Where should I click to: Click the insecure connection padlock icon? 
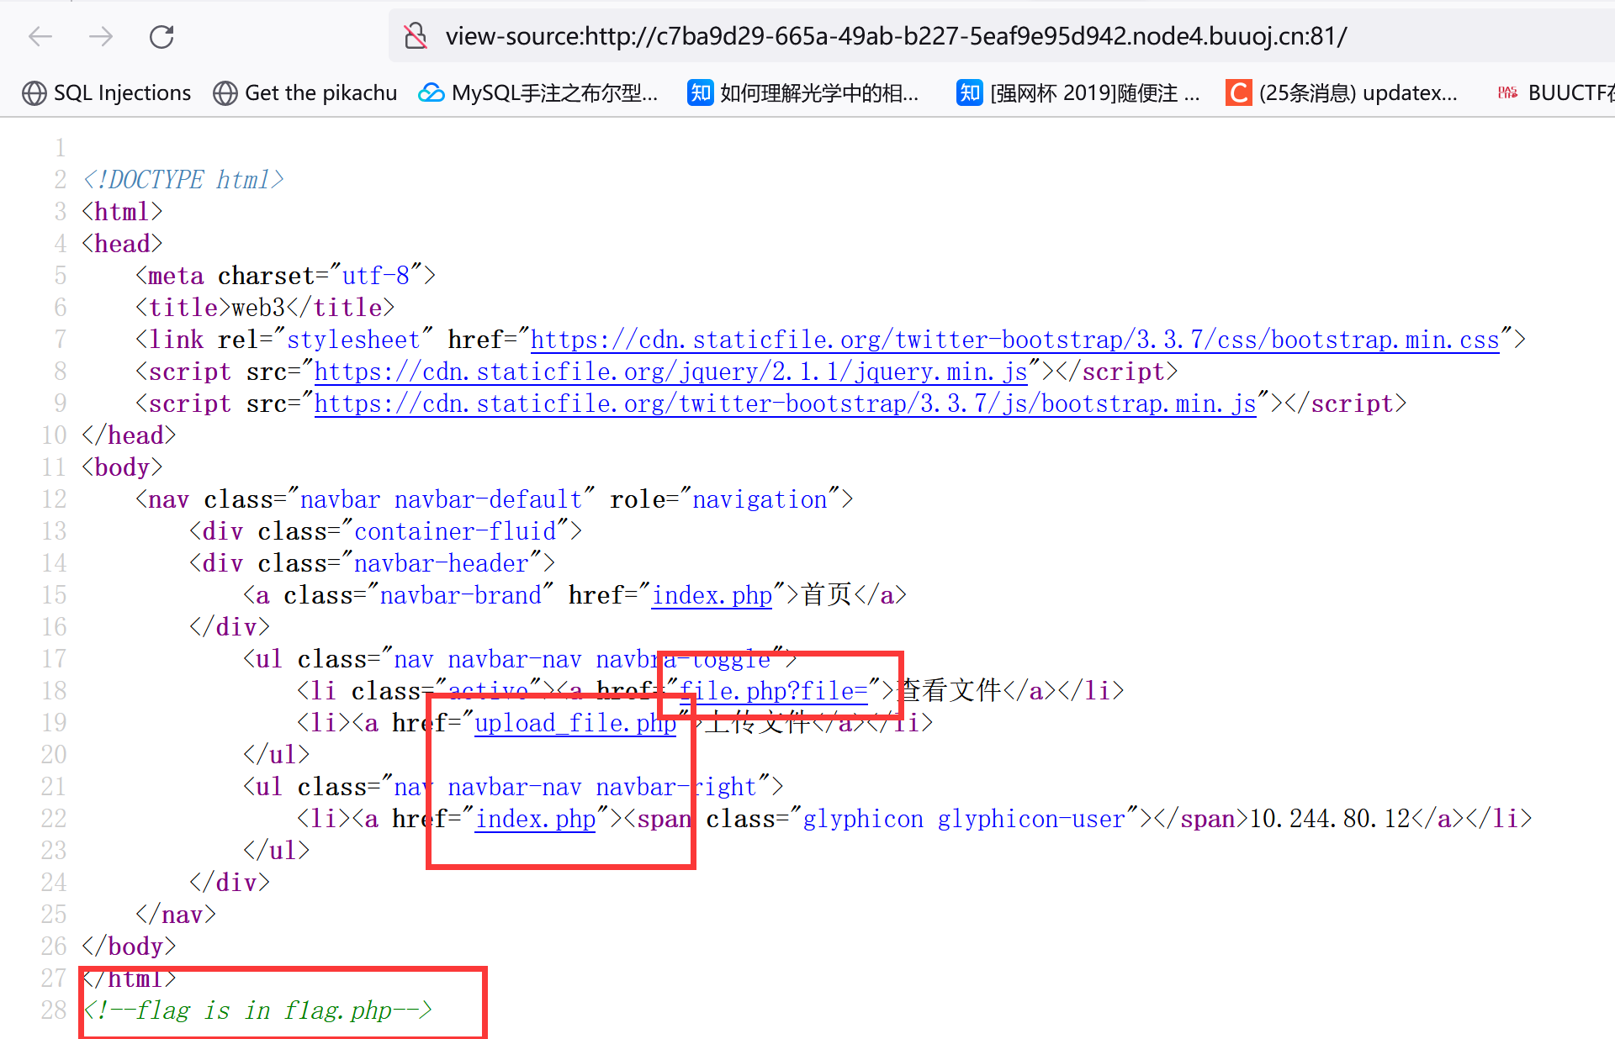[416, 36]
